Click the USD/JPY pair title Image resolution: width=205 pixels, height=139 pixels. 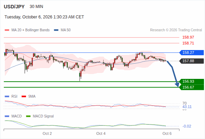14,7
